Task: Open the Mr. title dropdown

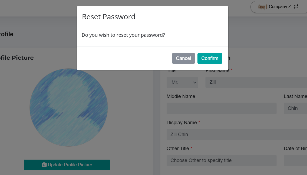Action: 182,82
